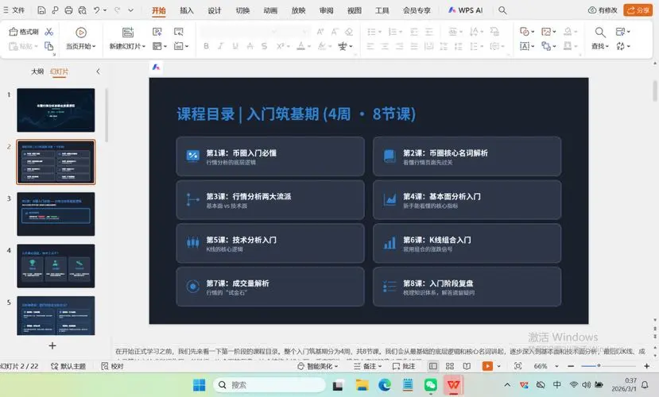Screen dimensions: 659x397
Task: Click the Share (分享) button
Action: (637, 10)
